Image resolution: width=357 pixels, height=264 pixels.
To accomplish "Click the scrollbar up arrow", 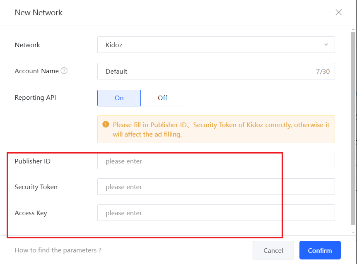I will 353,30.
